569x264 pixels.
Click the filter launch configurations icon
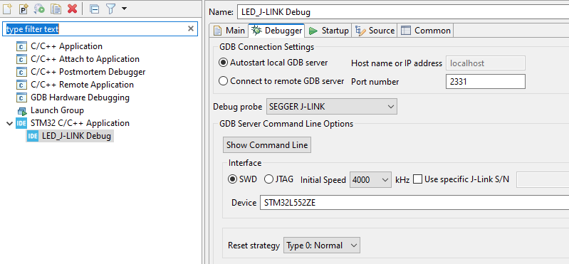coord(110,9)
